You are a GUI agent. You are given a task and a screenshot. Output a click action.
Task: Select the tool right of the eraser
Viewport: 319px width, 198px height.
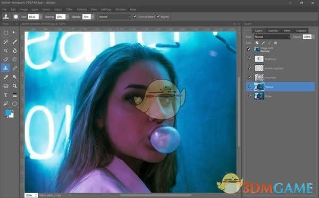click(15, 59)
